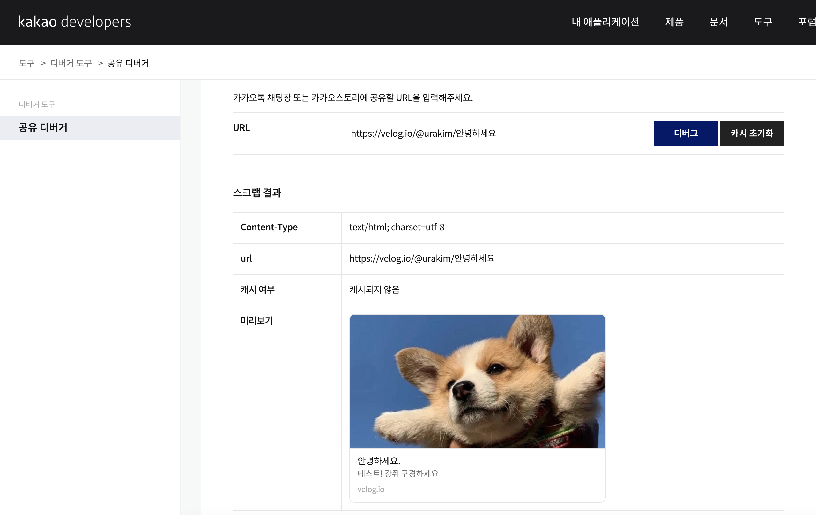Open the 문서 menu

pyautogui.click(x=718, y=22)
